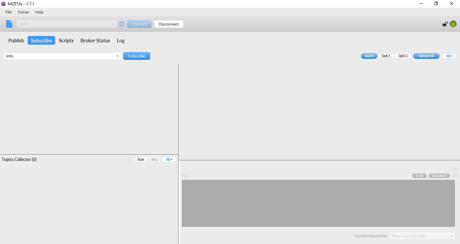460x244 pixels.
Task: Open connection settings with the gear icon
Action: 122,24
